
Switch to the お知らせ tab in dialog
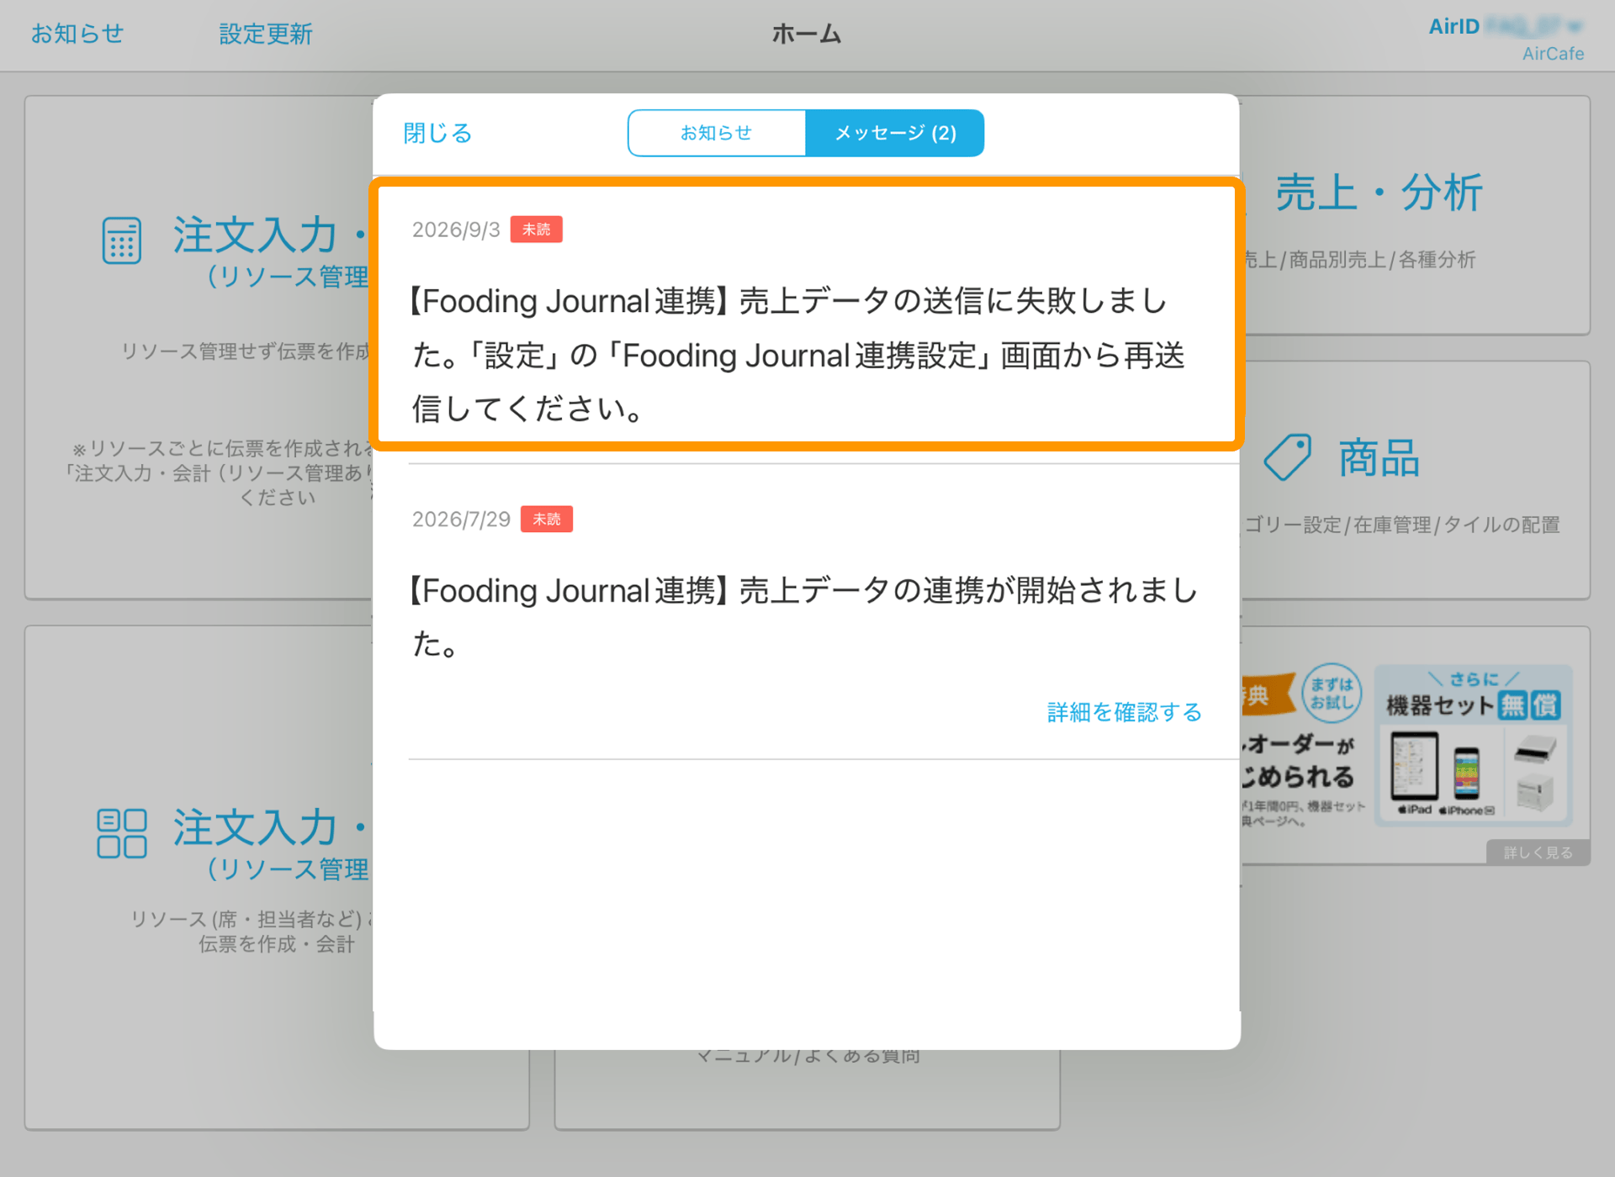tap(717, 133)
